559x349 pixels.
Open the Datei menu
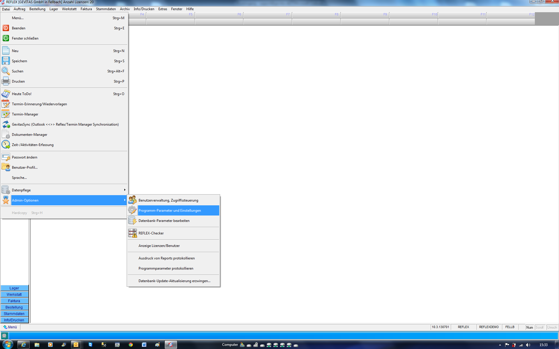pyautogui.click(x=6, y=9)
